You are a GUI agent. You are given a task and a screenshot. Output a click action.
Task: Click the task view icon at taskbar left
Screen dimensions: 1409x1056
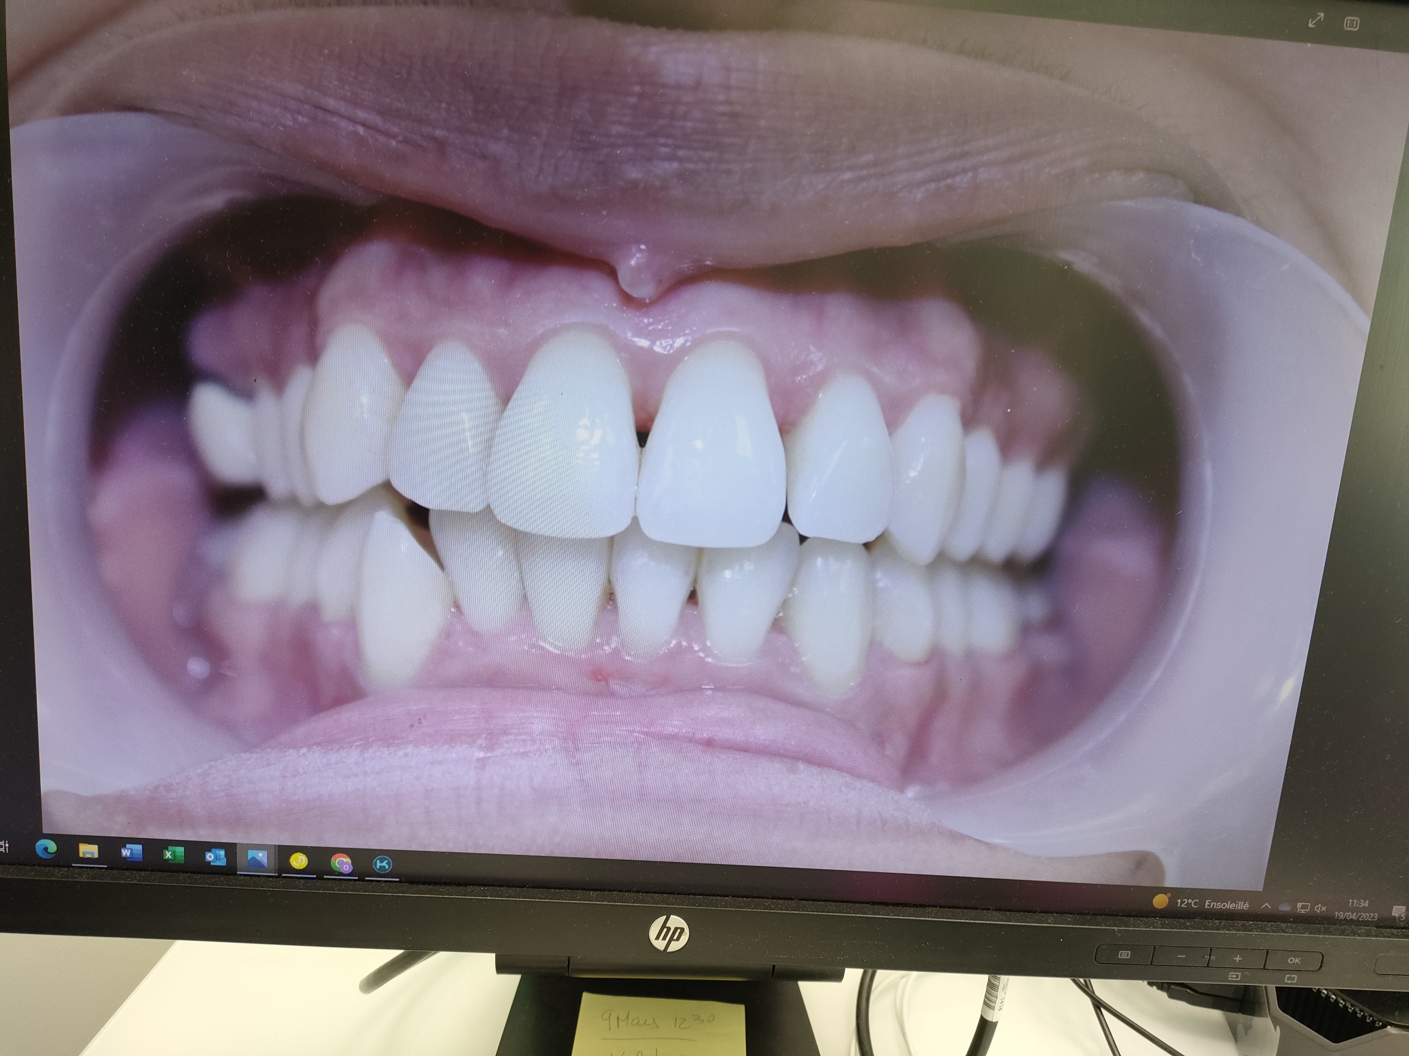[x=4, y=846]
